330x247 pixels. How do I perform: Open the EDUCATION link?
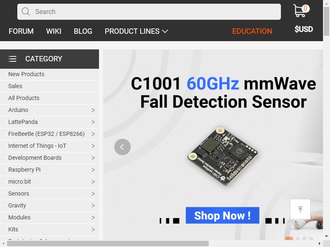pyautogui.click(x=252, y=31)
